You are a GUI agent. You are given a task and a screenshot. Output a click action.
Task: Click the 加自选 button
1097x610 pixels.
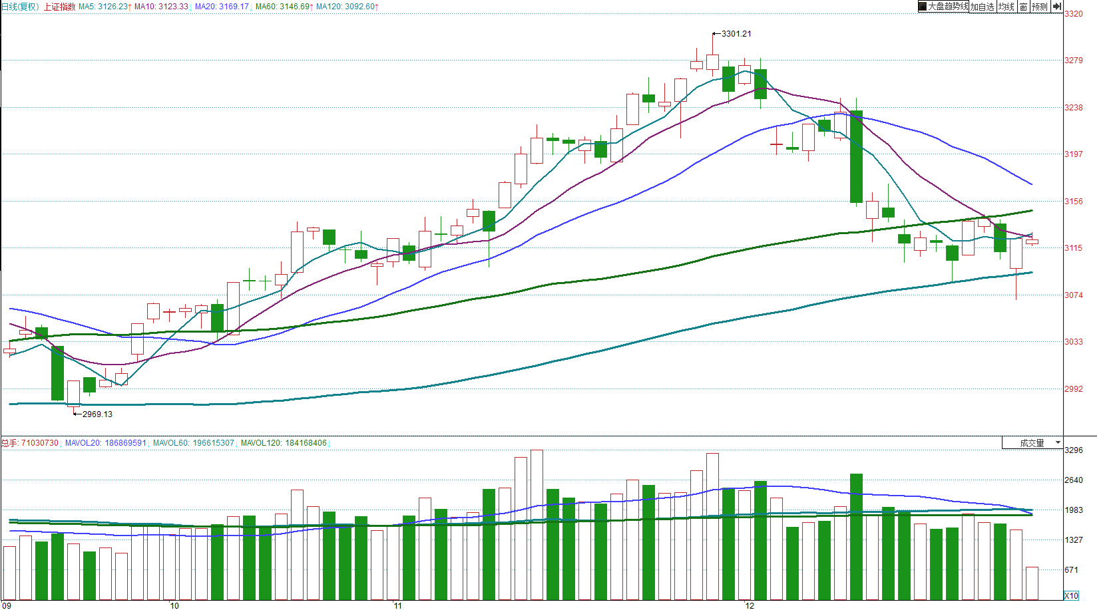coord(982,7)
